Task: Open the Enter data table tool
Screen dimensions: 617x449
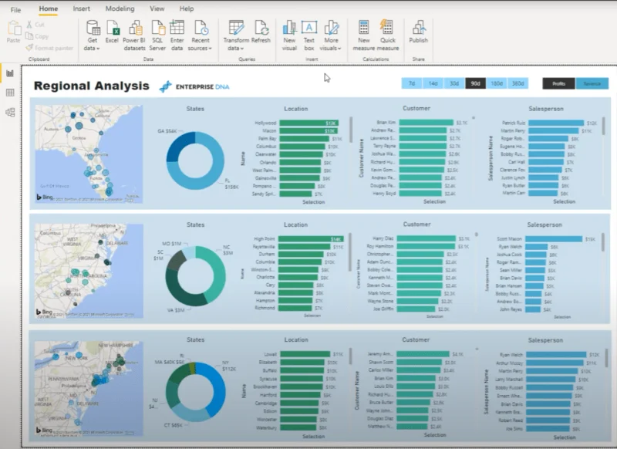Action: click(177, 35)
